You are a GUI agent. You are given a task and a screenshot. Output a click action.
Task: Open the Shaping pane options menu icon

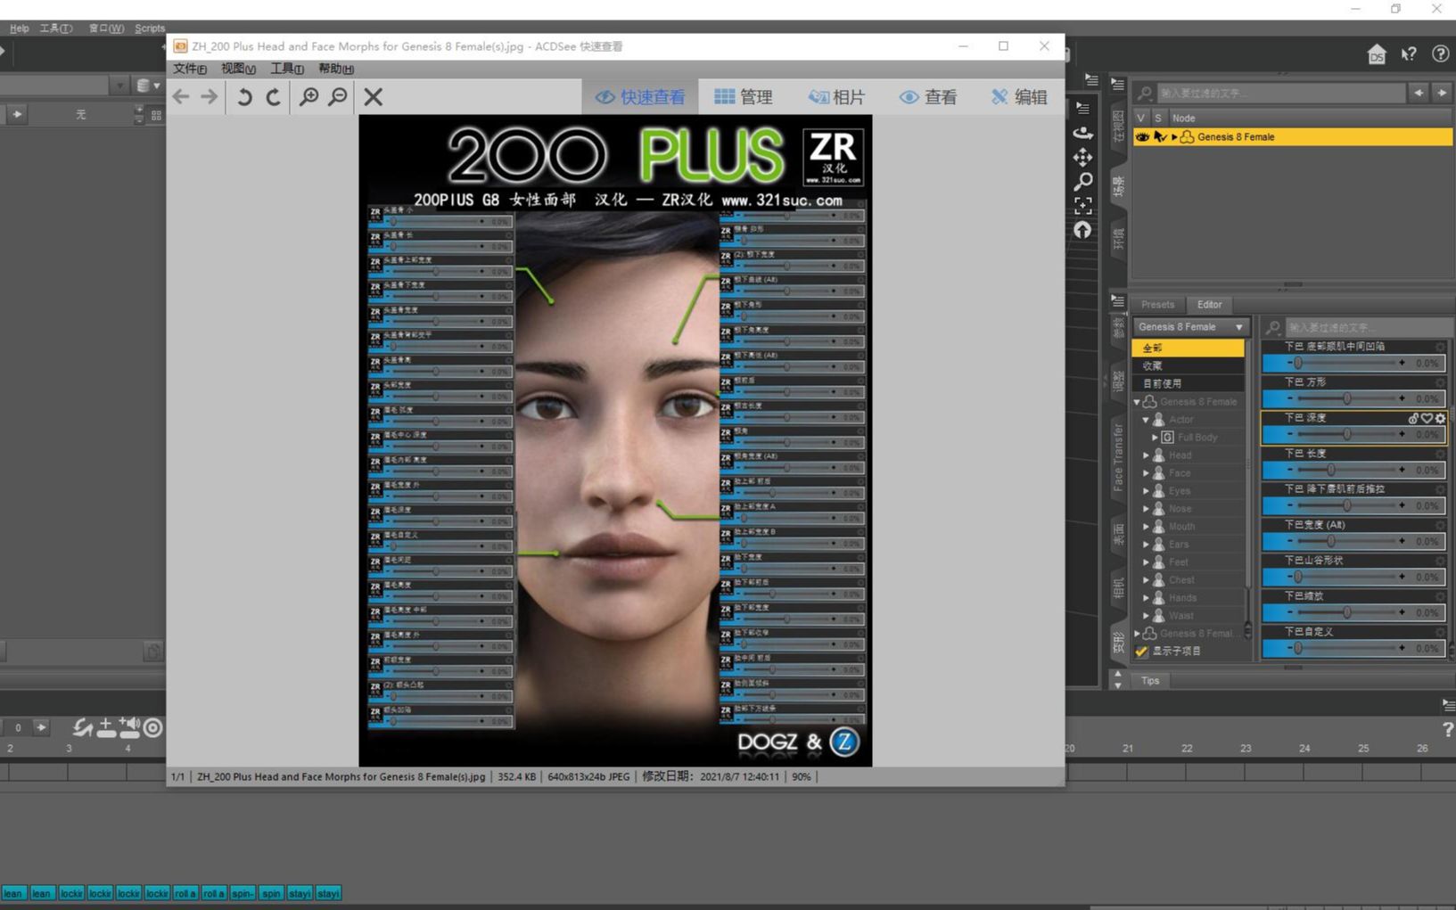[x=1118, y=301]
